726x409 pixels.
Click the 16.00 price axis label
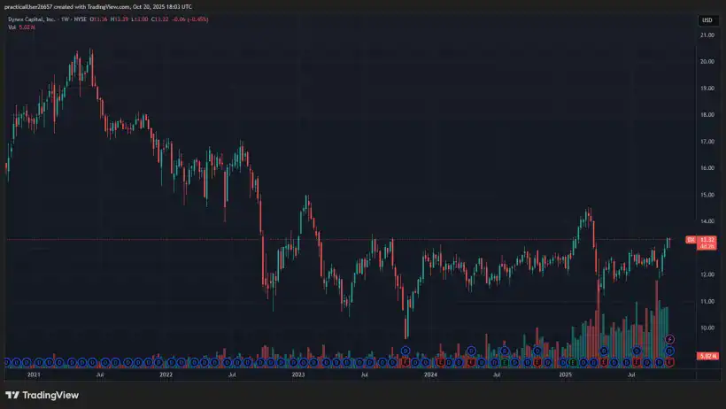[707, 168]
